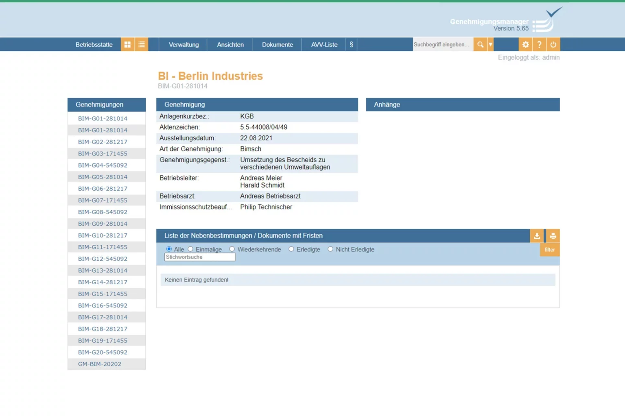
Task: Open the Ansichten menu
Action: coord(230,45)
